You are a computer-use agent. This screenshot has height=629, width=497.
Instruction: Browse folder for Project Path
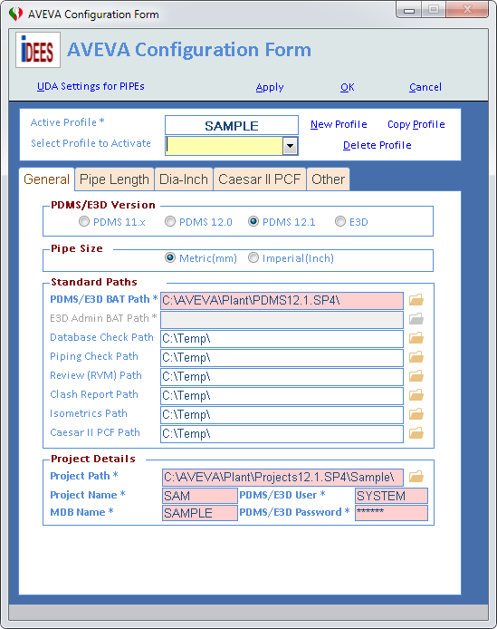416,477
